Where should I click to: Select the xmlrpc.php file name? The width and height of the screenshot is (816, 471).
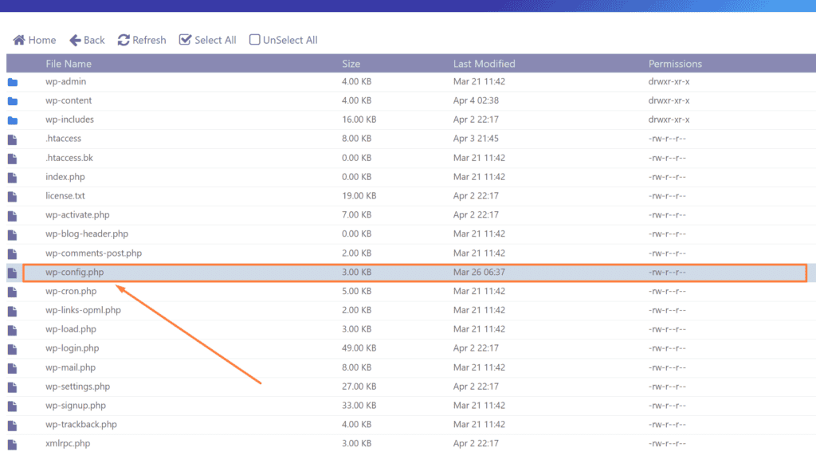[x=68, y=443]
